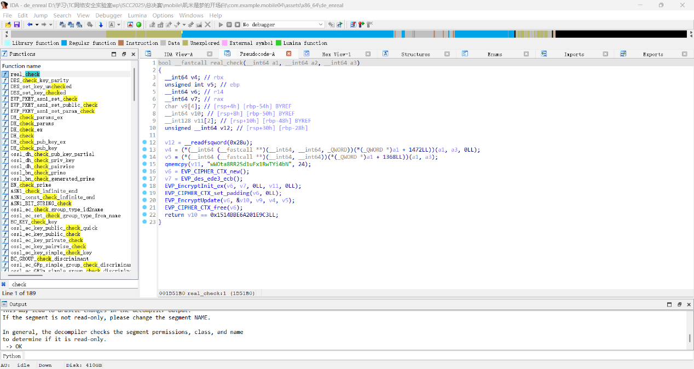694x369 pixels.
Task: Click the green circle toolbar icon
Action: (138, 25)
